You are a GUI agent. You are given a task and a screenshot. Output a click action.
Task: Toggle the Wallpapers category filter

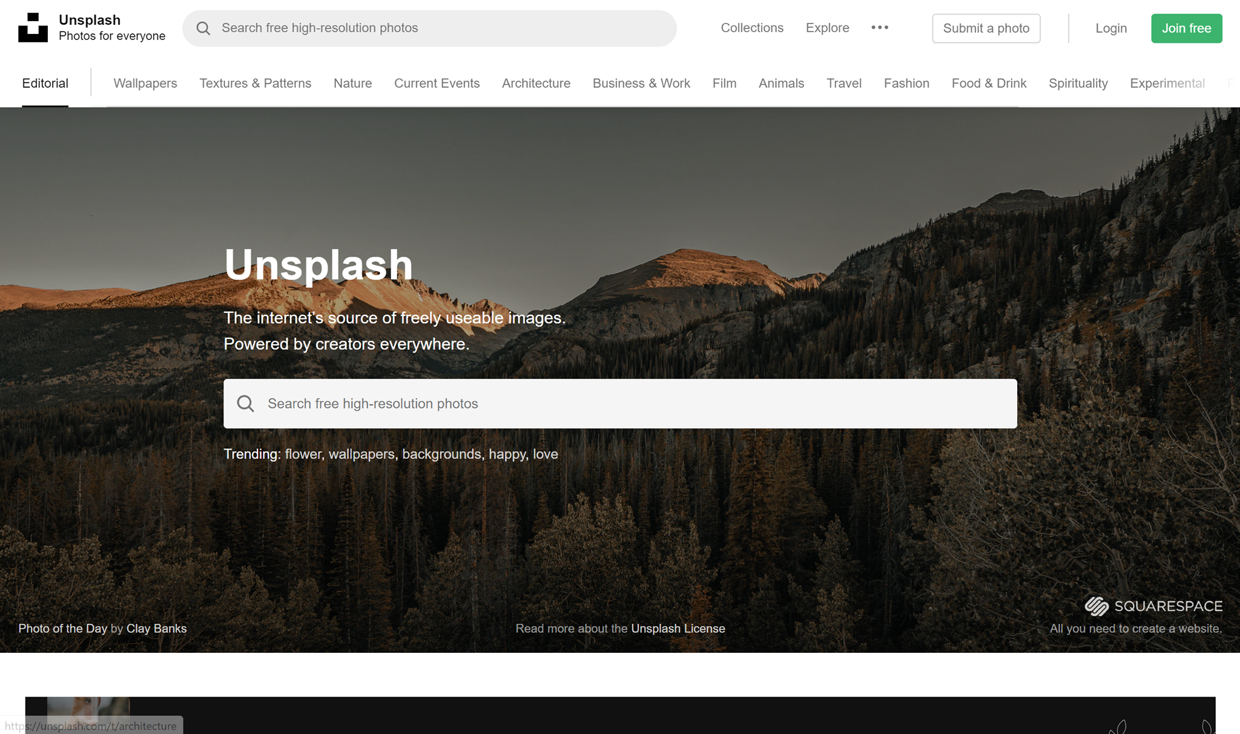coord(145,83)
